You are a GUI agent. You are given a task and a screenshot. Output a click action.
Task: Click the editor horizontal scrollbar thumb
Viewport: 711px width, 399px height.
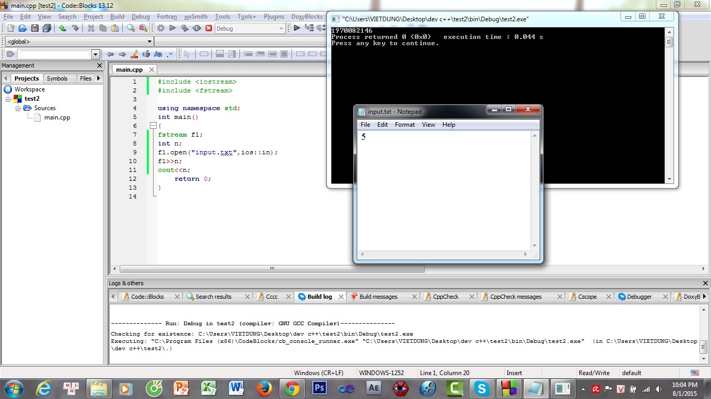tap(272, 269)
